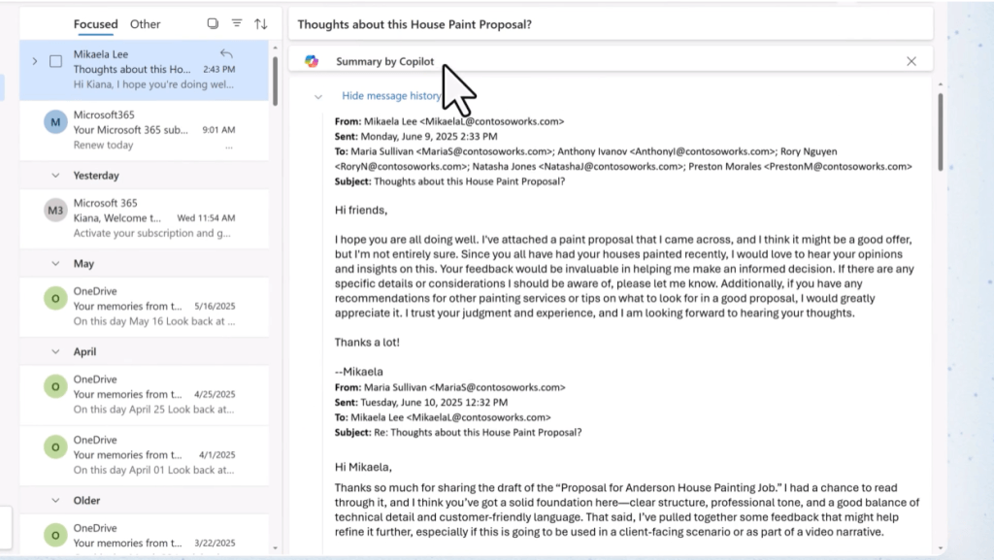Click the message list scroll down arrow
Screen dimensions: 994x560
(275, 548)
